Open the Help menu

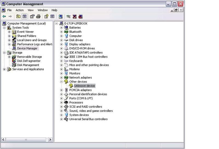[54, 10]
